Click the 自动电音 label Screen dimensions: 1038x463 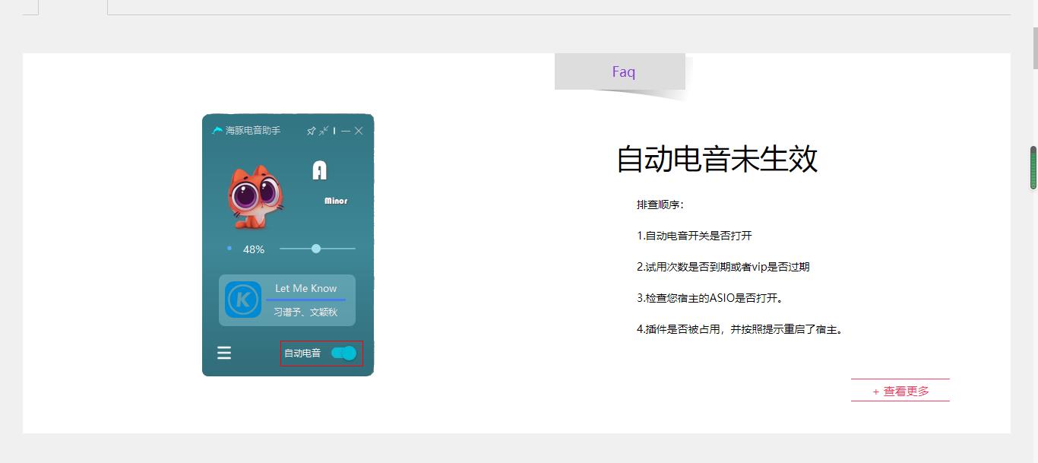click(x=302, y=353)
